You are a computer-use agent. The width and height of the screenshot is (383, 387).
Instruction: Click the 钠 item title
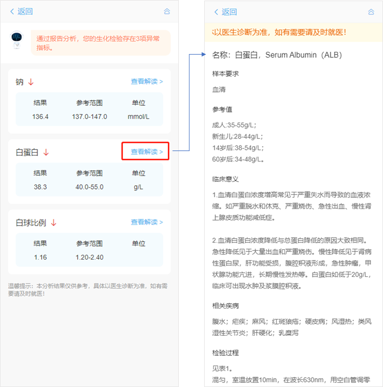[x=19, y=82]
